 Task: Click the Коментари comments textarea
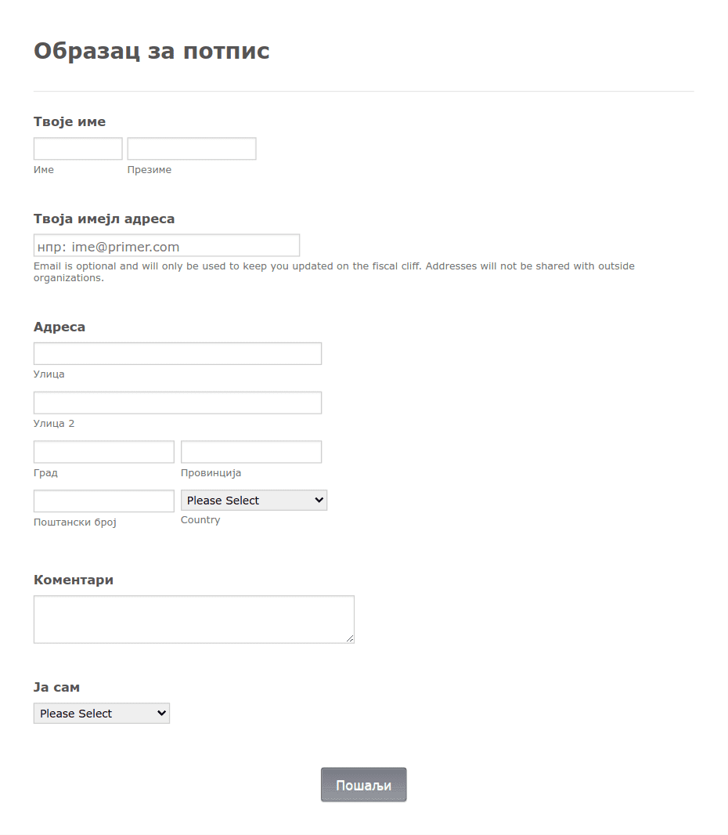[x=193, y=620]
